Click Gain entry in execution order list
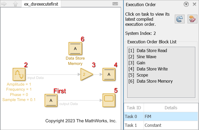This screenshot has width=199, height=130. pos(141,63)
